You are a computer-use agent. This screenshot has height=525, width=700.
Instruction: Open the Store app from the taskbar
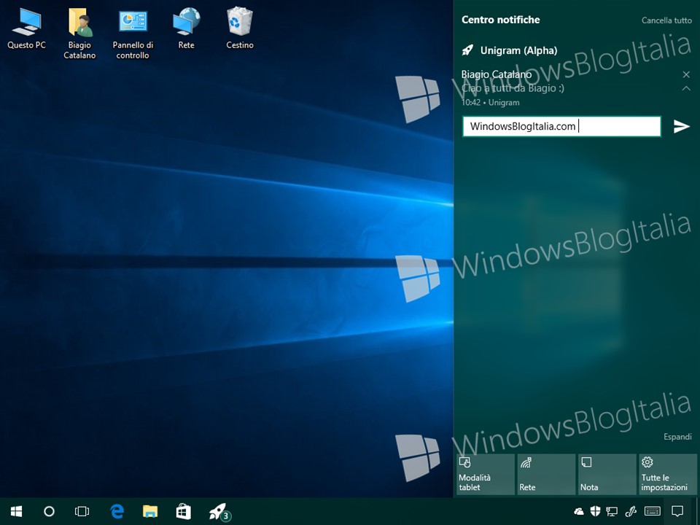[183, 512]
